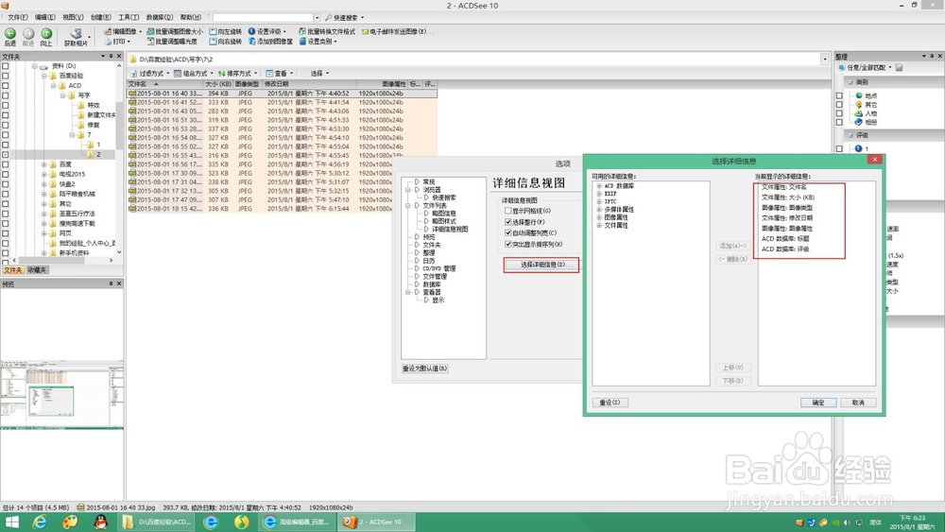Open the 数据库(D) menu
This screenshot has height=532, width=945.
(x=159, y=17)
